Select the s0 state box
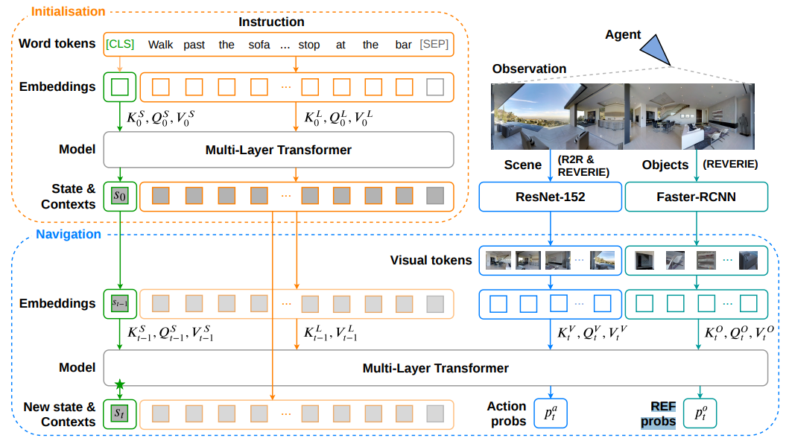The image size is (789, 441). tap(119, 196)
